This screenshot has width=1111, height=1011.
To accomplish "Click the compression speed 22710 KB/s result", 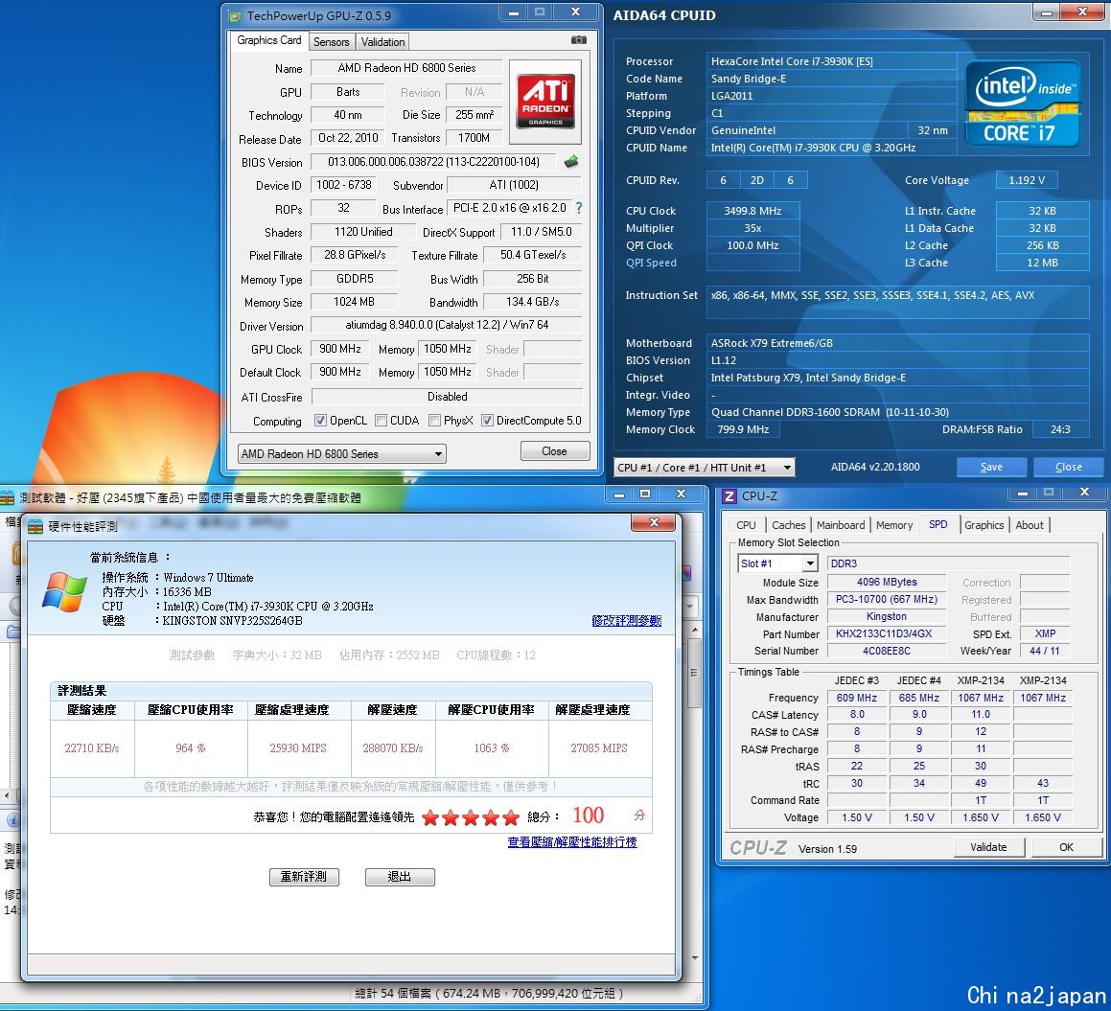I will click(x=92, y=747).
